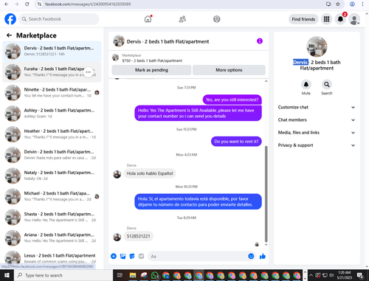Screen dimensions: 369x281
Task: Open the emoji picker in message box
Action: pos(251,256)
